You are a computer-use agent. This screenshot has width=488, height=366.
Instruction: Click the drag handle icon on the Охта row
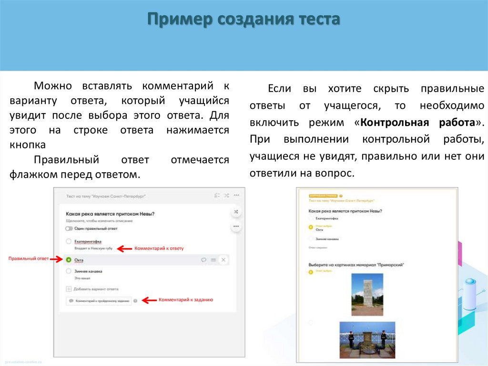tap(213, 260)
